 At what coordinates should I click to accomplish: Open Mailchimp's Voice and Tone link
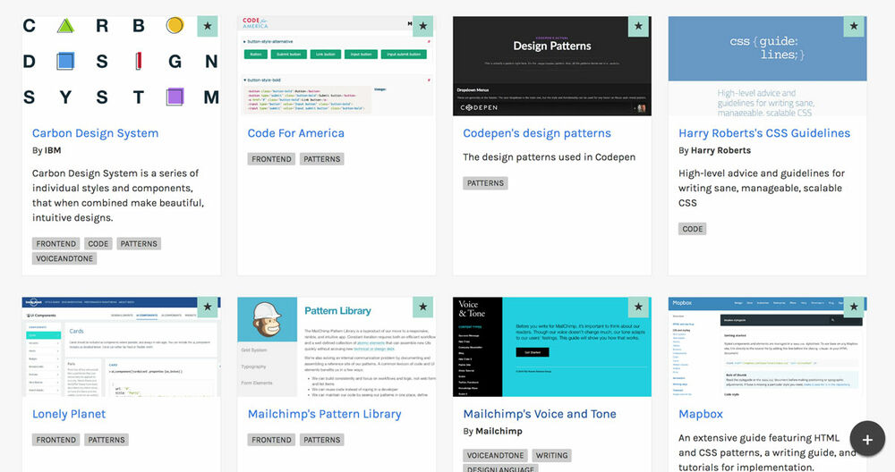[x=540, y=415]
